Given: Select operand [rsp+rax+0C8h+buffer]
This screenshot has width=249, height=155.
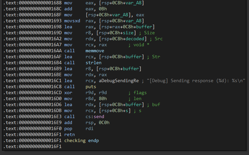Looking at the screenshot, I should (127, 27).
